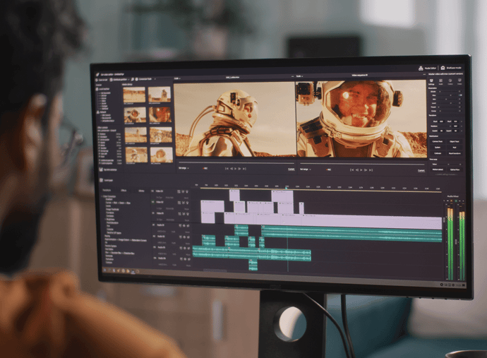The image size is (487, 358).
Task: Click leftmost control icon on Video 03 track
Action: click(x=179, y=191)
